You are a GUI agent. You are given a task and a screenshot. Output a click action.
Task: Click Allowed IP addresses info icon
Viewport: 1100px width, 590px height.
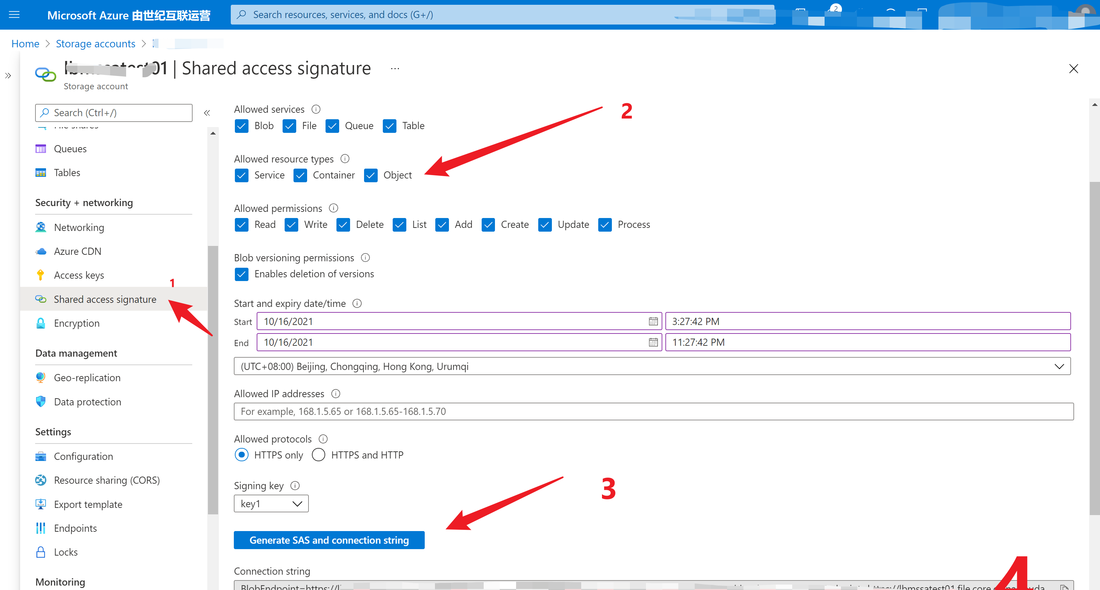pyautogui.click(x=336, y=394)
